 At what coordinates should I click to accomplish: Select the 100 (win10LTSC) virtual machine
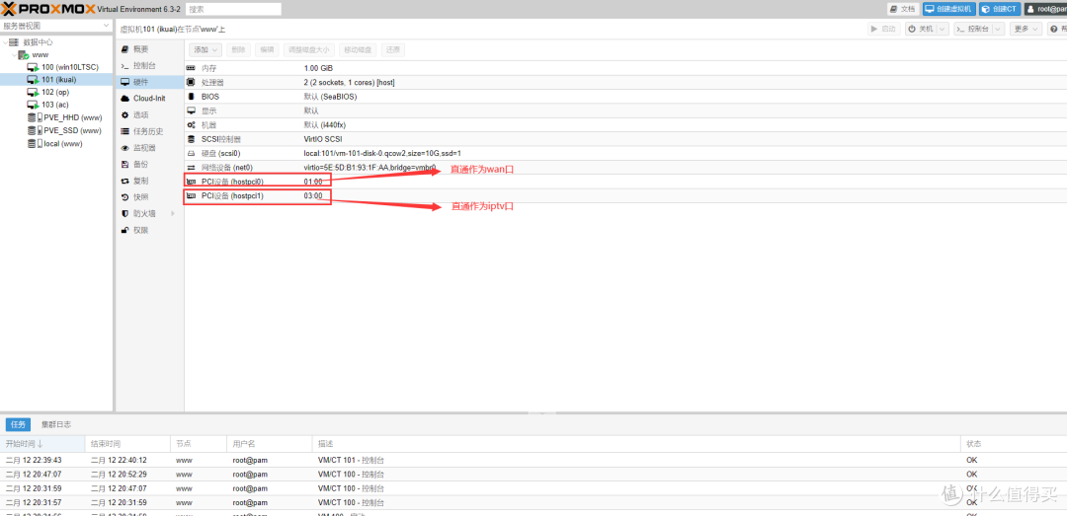69,67
